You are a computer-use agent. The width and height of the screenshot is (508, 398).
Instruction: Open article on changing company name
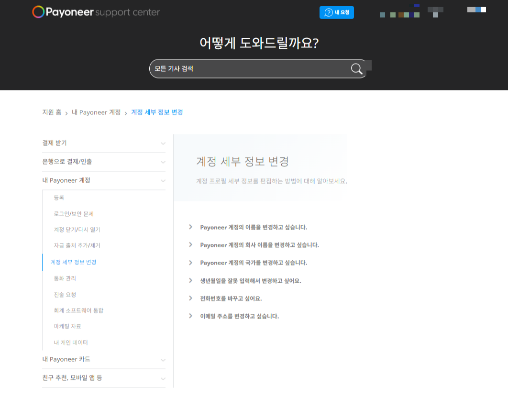coord(259,245)
